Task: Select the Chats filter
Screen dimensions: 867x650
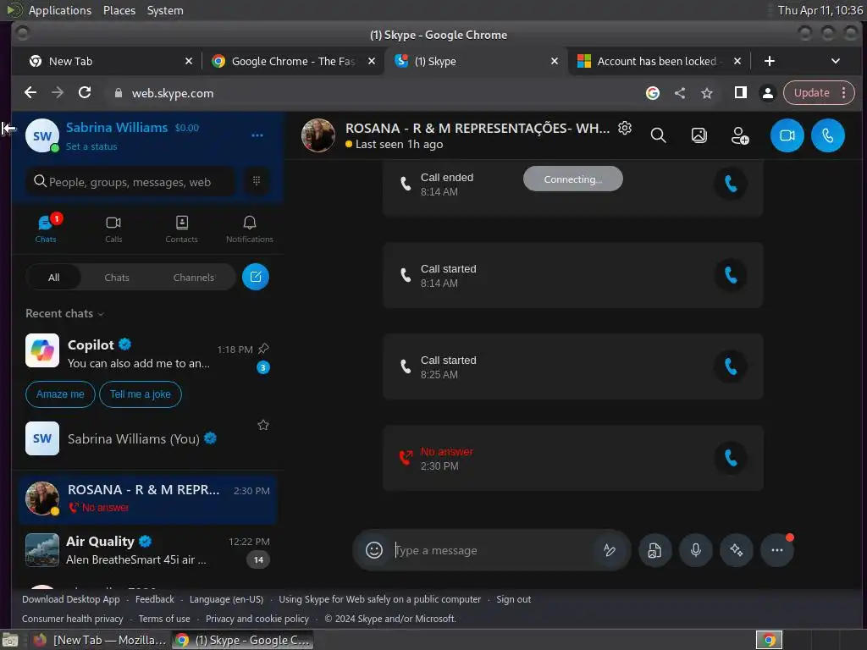Action: point(117,278)
